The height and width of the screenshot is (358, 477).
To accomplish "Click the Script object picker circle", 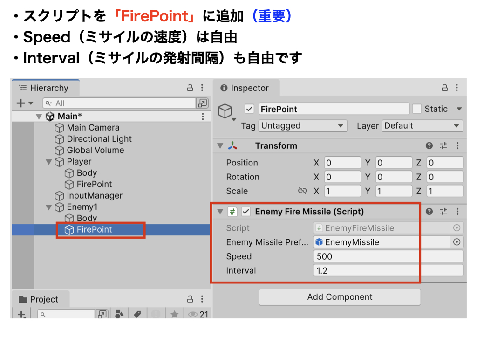I will point(457,228).
